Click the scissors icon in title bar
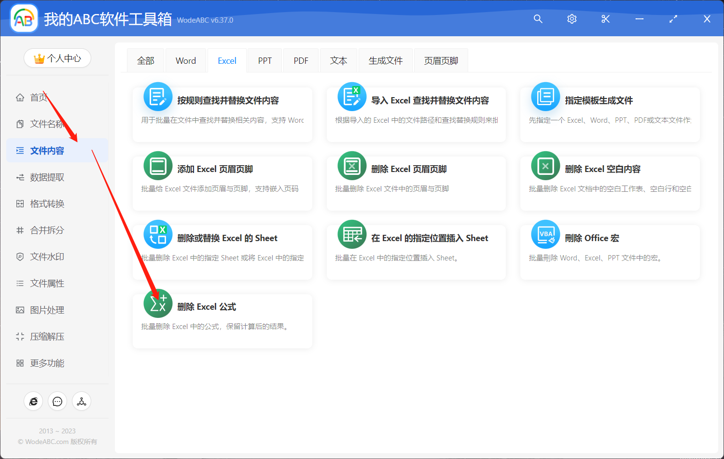724x459 pixels. tap(605, 19)
